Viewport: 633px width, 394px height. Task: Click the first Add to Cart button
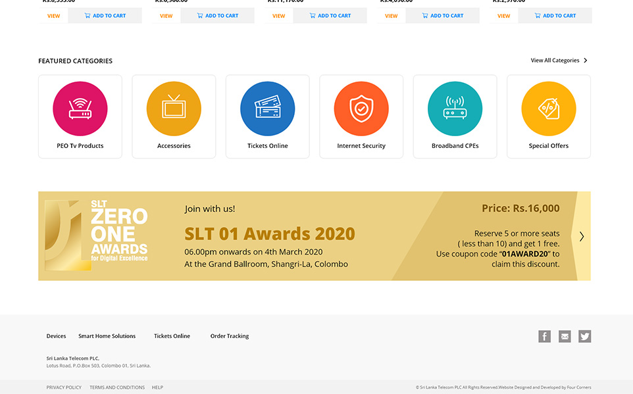(105, 16)
